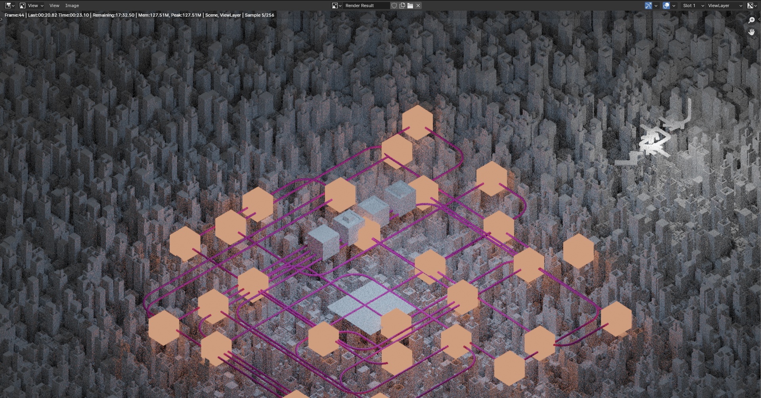Click the Render Result name field
This screenshot has height=398, width=761.
[365, 6]
